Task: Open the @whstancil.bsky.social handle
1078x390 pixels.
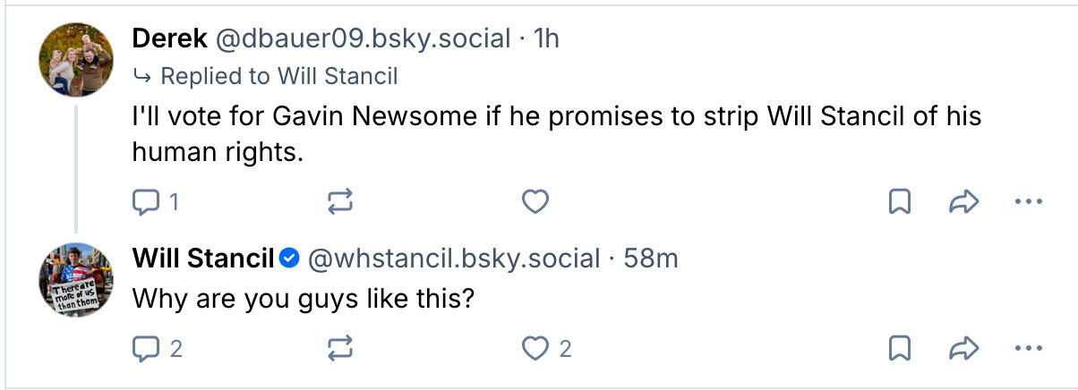Action: pos(454,259)
